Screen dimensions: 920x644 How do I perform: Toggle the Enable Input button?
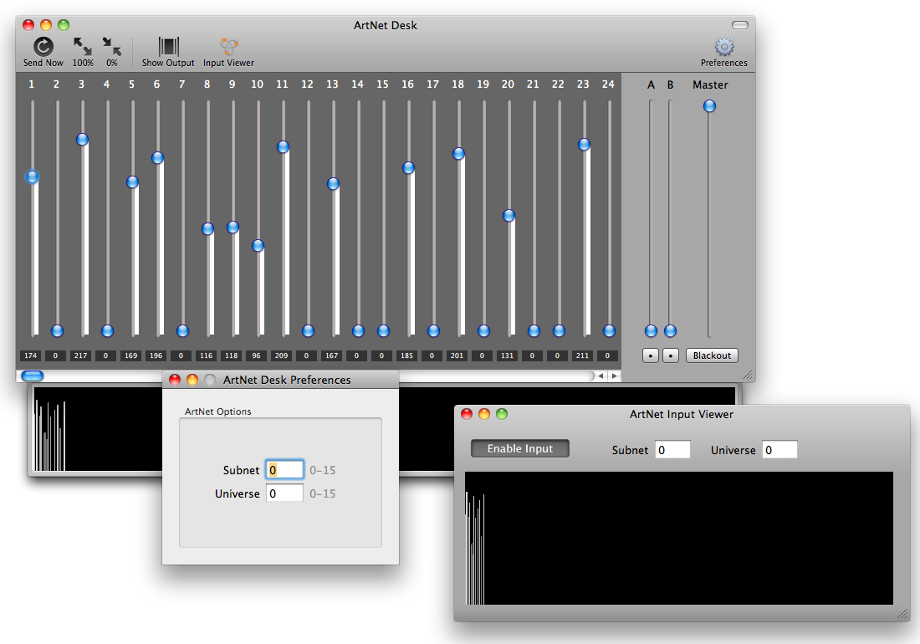point(519,449)
